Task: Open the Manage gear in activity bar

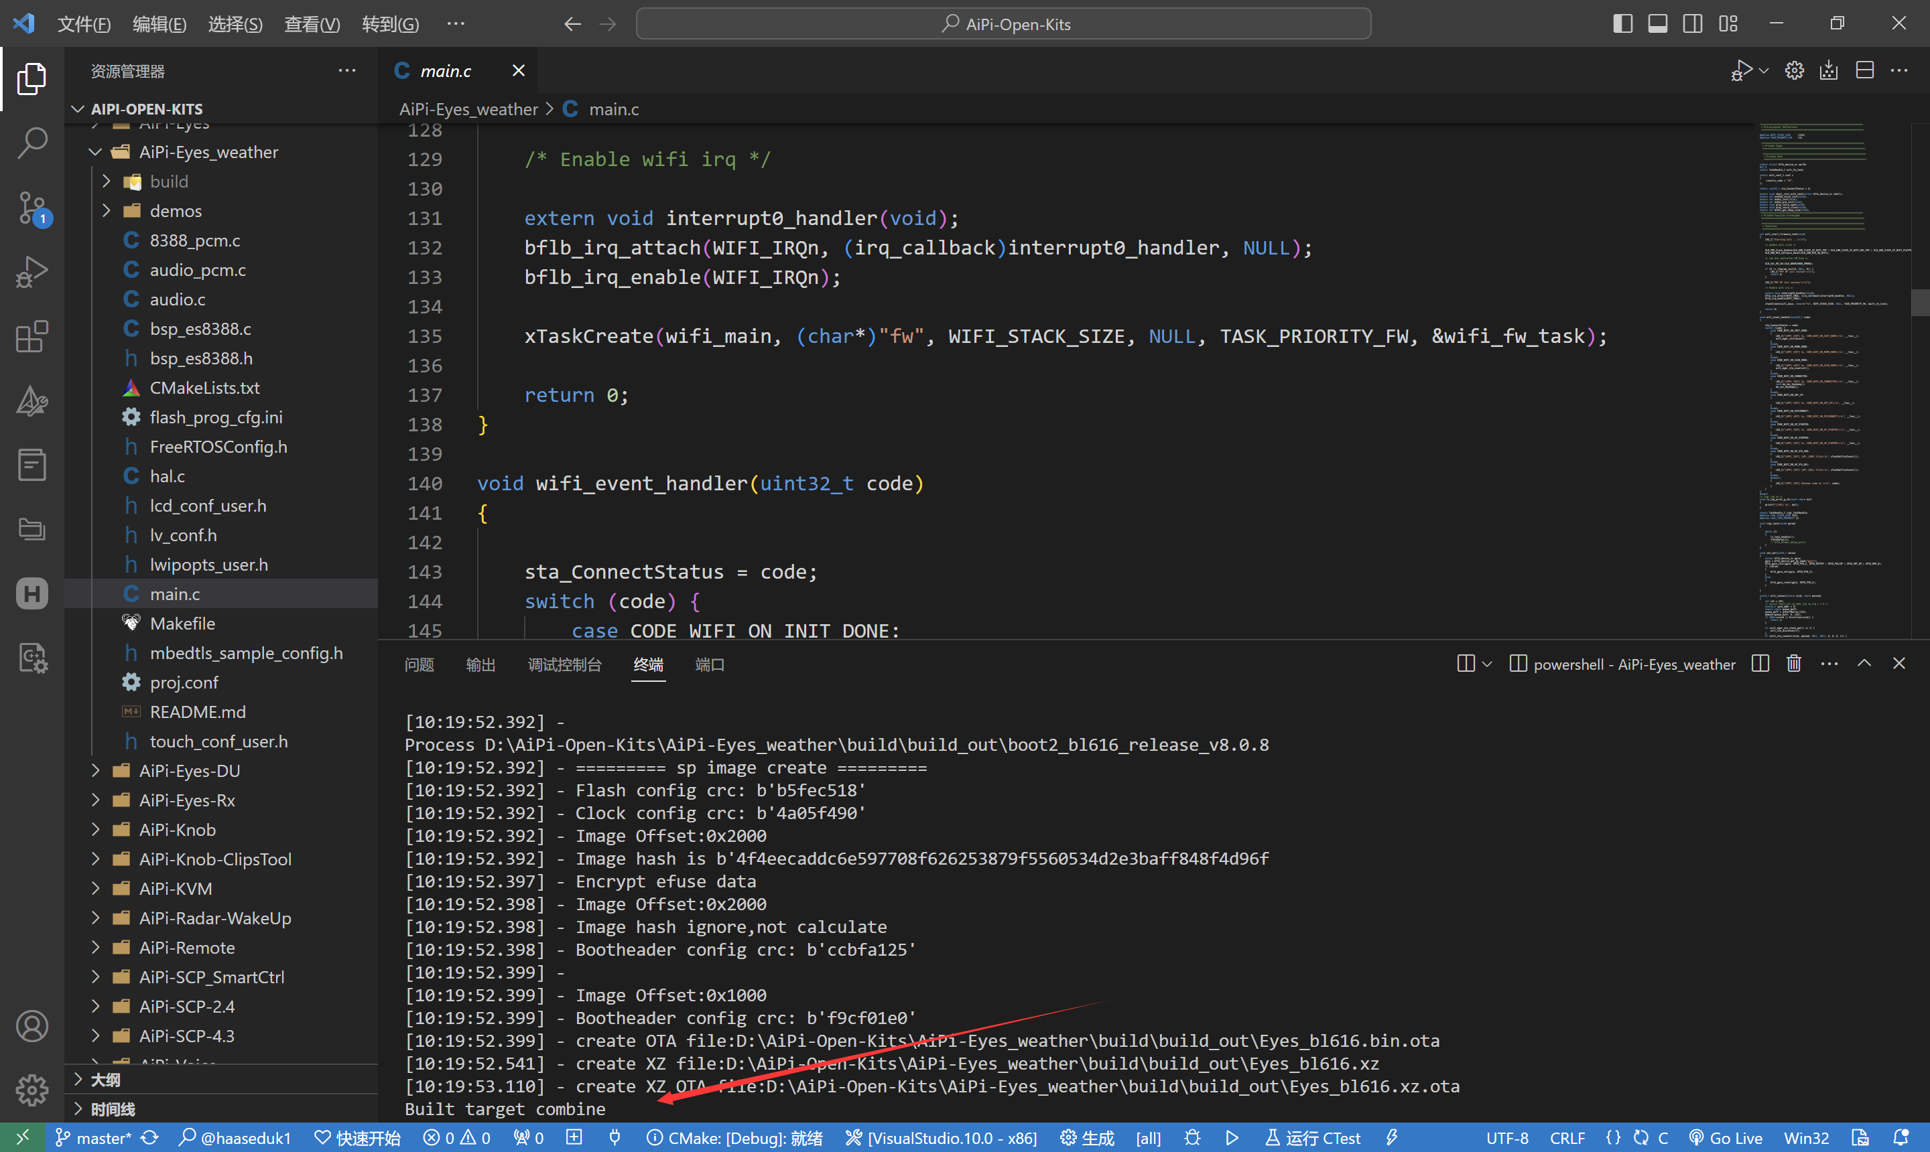Action: tap(32, 1090)
